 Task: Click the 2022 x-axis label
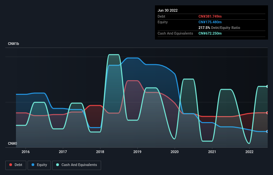pyautogui.click(x=249, y=152)
